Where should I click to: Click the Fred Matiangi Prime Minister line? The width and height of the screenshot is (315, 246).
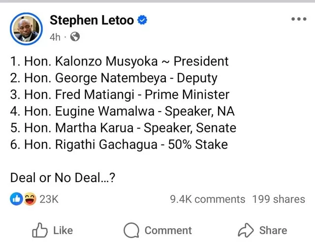[120, 95]
